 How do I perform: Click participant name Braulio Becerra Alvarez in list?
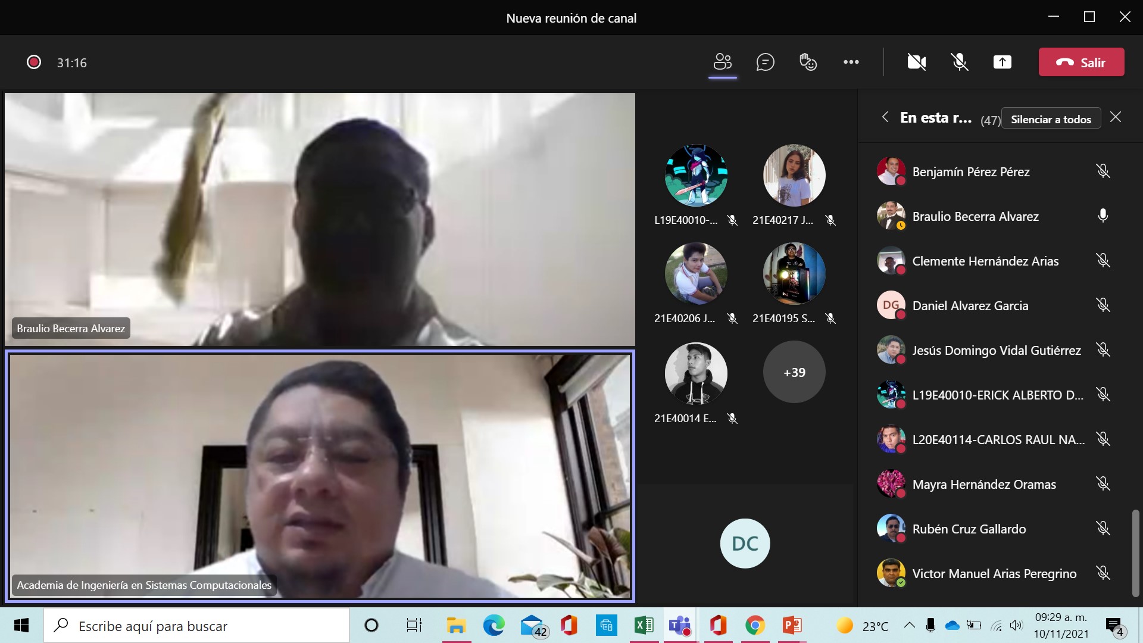click(x=976, y=216)
